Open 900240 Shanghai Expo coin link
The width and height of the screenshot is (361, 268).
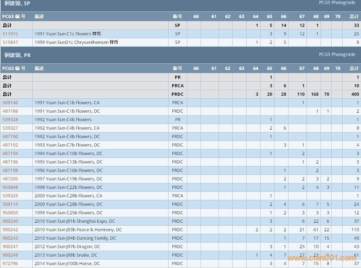point(10,221)
